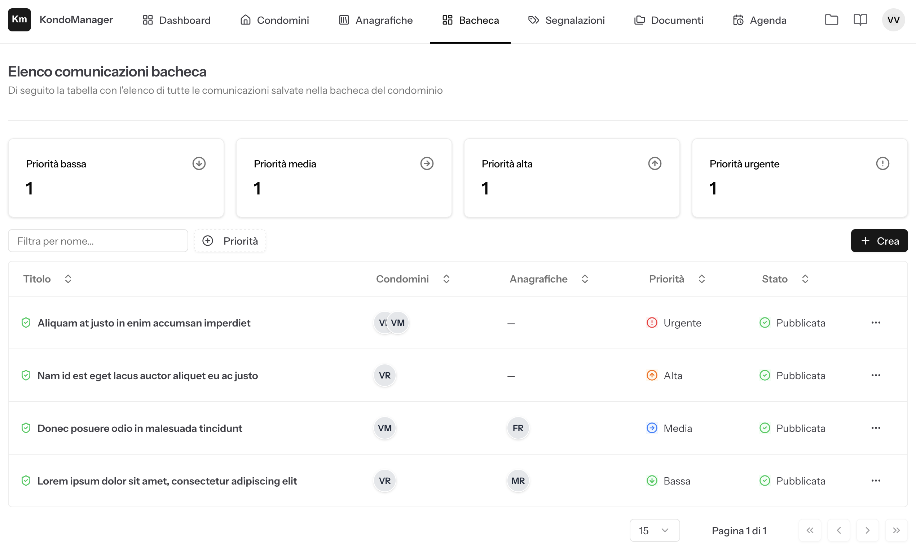Open the Agenda tab
916x552 pixels.
pos(759,20)
